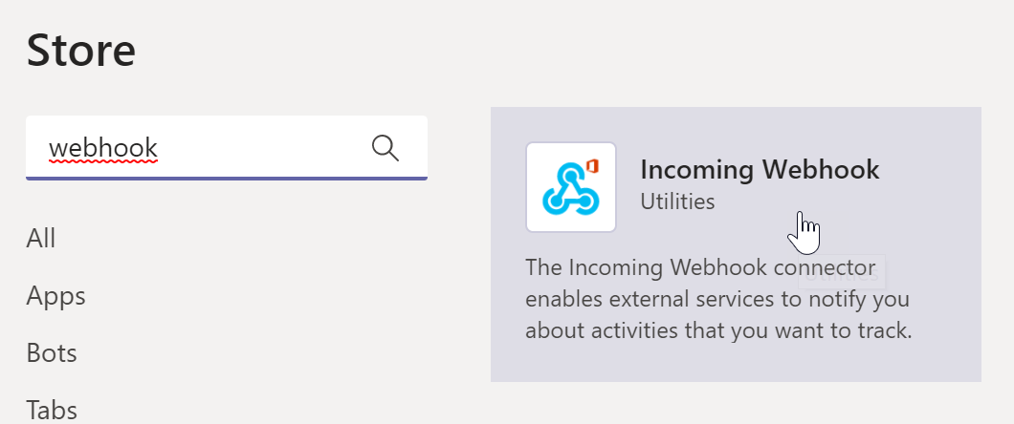Screen dimensions: 1014x424
Task: Click the faded Utilities tooltip near cursor
Action: tap(842, 272)
